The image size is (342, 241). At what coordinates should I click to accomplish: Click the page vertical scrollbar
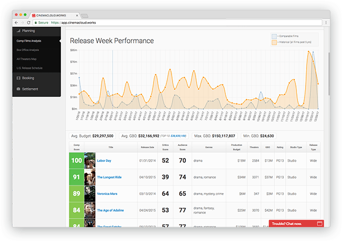click(328, 77)
